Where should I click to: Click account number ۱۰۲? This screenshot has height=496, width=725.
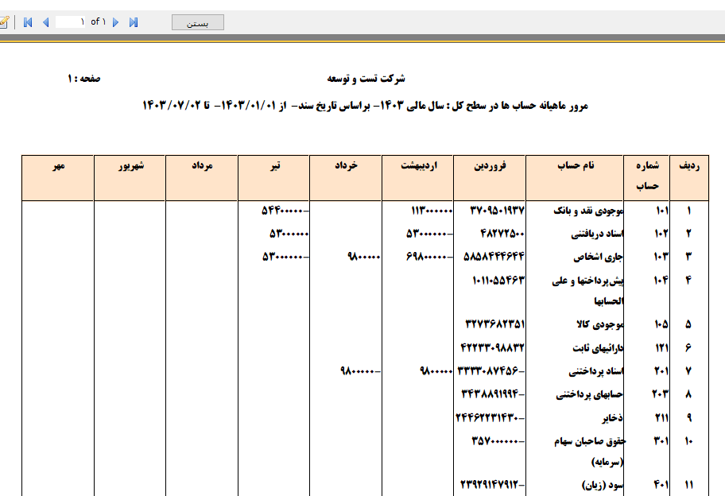(661, 234)
